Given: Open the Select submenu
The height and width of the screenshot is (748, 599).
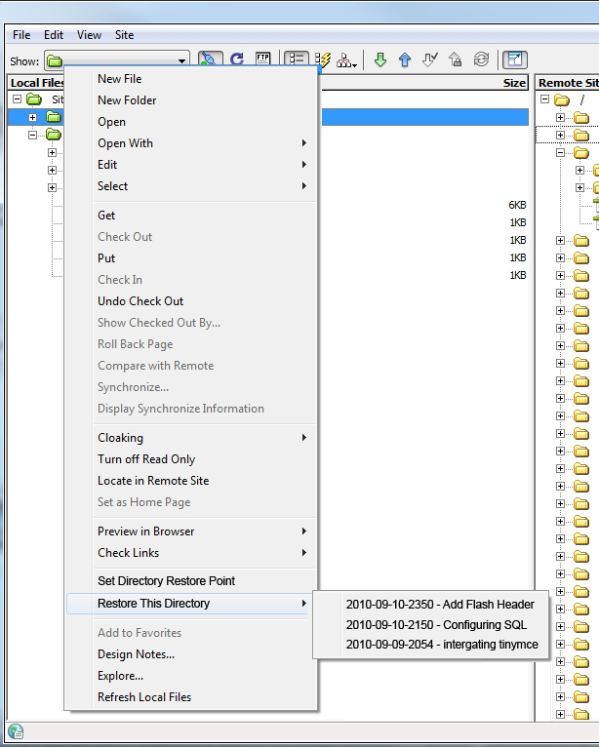Looking at the screenshot, I should pyautogui.click(x=190, y=186).
